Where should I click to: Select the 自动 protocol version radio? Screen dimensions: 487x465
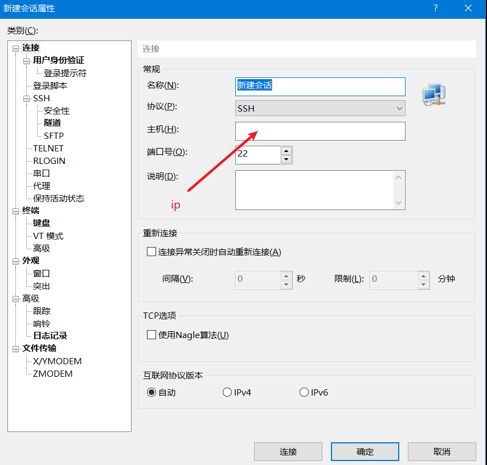[x=152, y=392]
